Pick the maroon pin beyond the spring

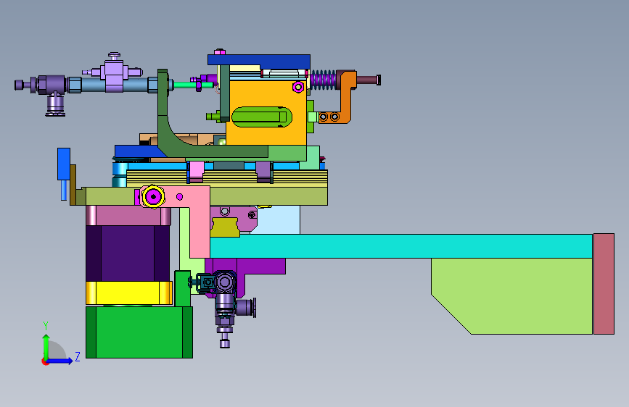pyautogui.click(x=369, y=80)
